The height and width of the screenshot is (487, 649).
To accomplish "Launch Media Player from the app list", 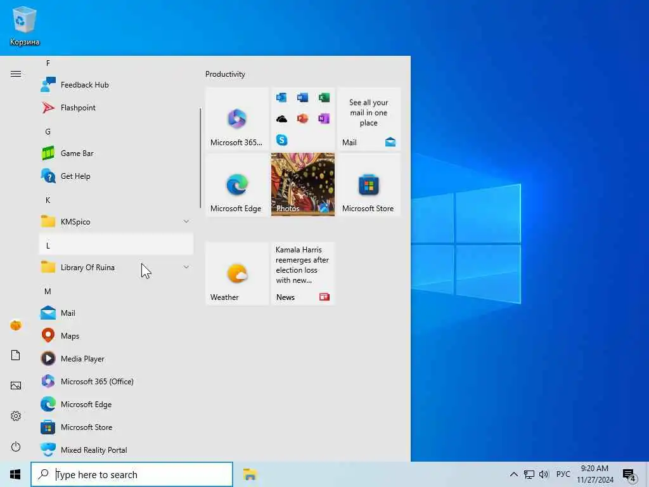I will tap(116, 359).
